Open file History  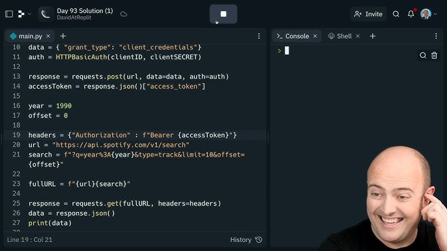click(x=246, y=239)
